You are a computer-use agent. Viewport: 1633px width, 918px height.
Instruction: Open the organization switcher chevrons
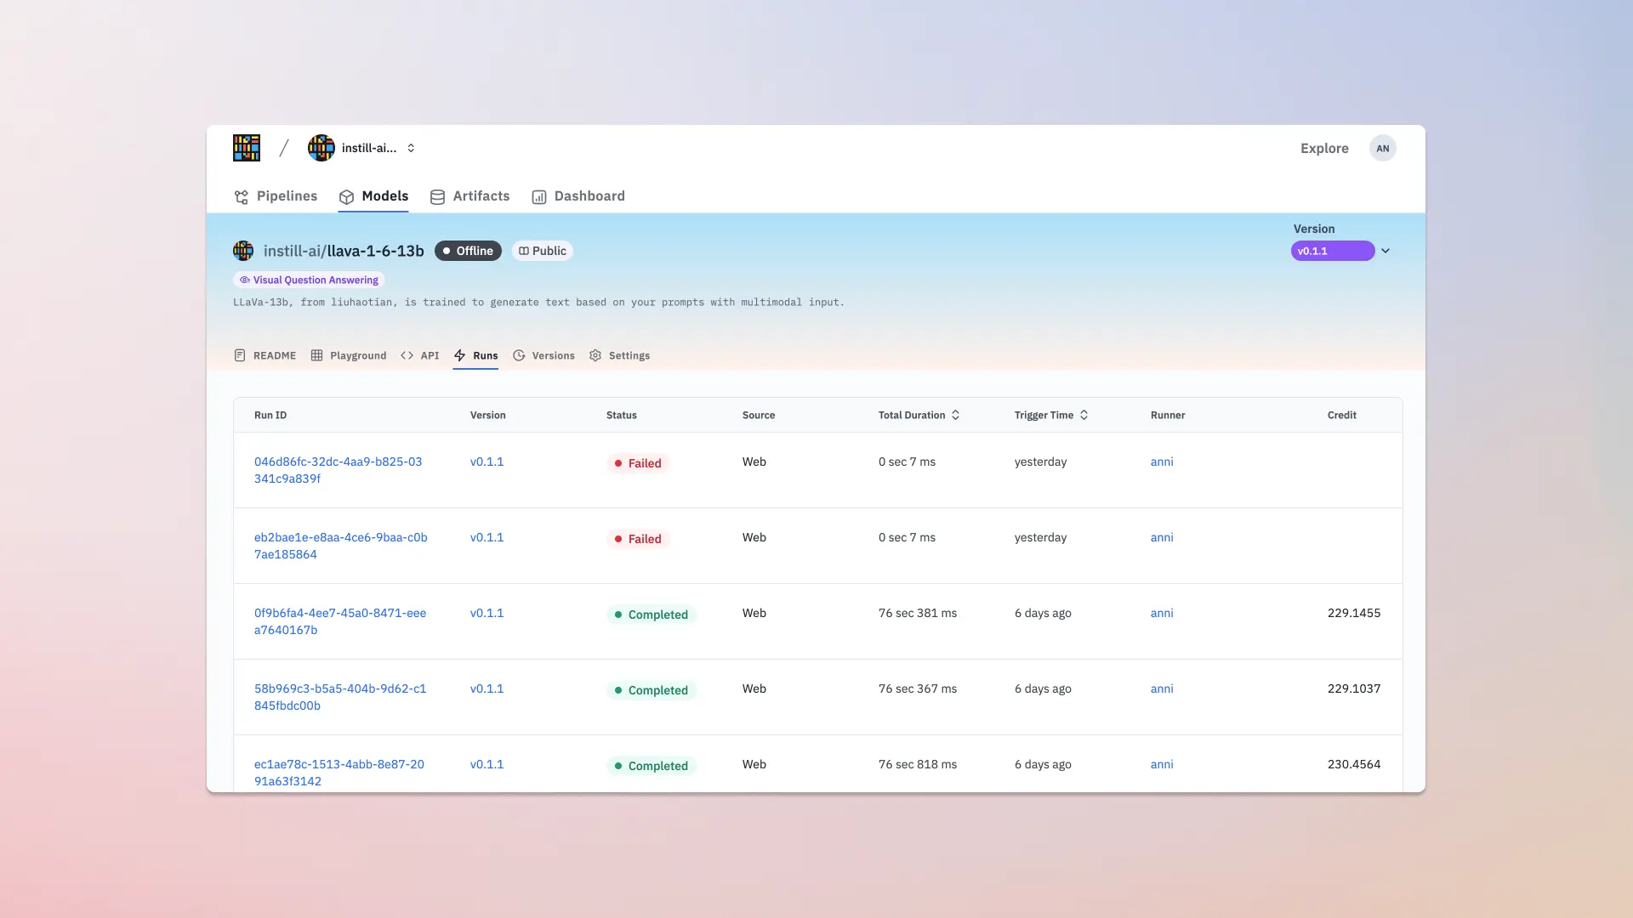411,148
